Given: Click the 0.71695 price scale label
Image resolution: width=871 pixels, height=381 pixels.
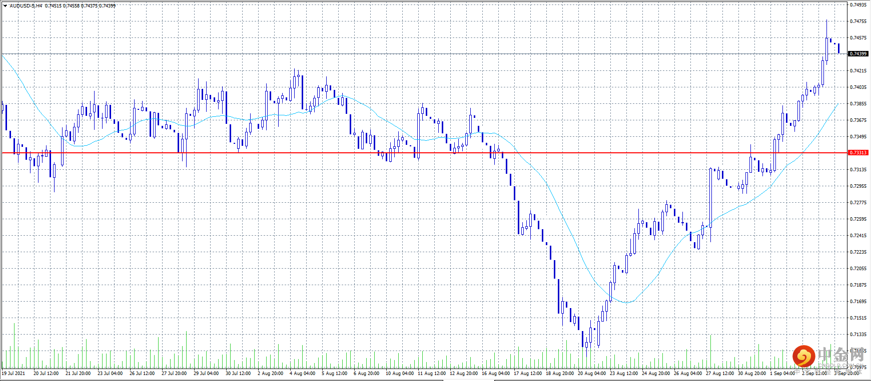Looking at the screenshot, I should click(858, 302).
